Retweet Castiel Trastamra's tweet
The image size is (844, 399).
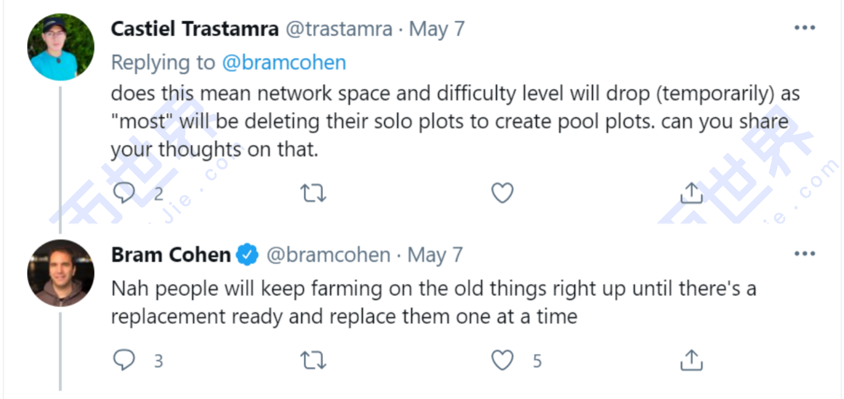[x=314, y=193]
